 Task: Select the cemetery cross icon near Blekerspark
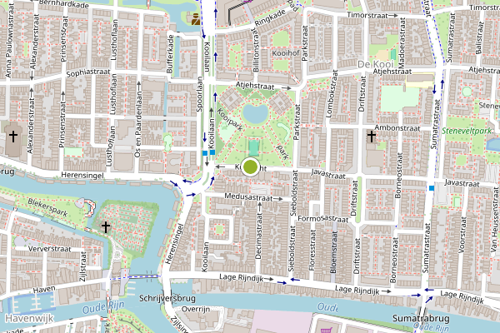(106, 227)
